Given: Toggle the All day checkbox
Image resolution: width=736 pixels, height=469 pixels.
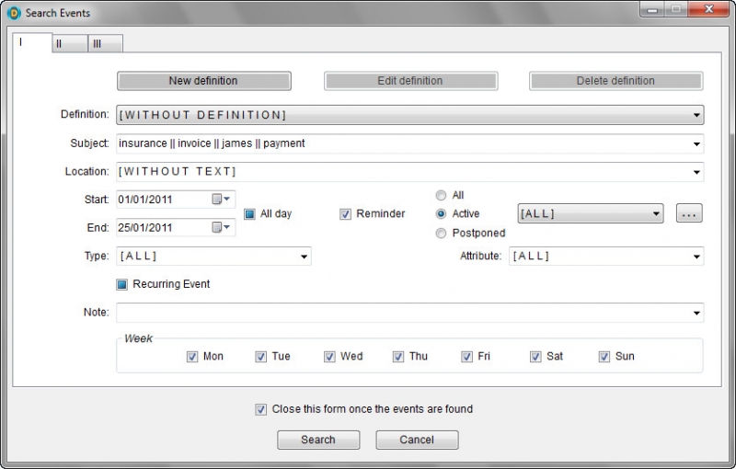Looking at the screenshot, I should pos(249,214).
